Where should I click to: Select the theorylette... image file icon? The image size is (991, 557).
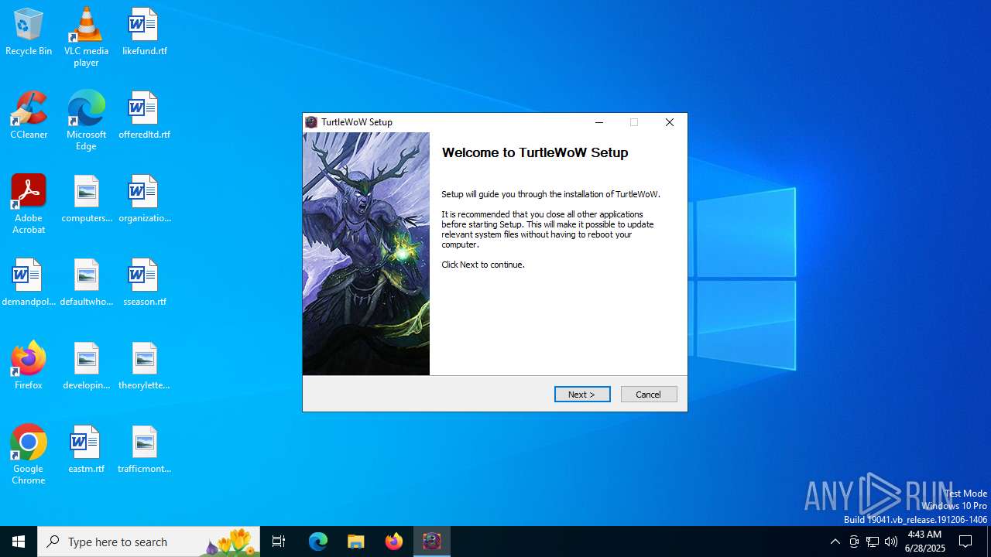click(144, 367)
